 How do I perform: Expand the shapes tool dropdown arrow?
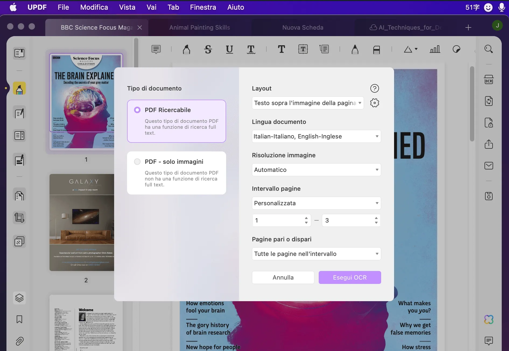pos(416,49)
